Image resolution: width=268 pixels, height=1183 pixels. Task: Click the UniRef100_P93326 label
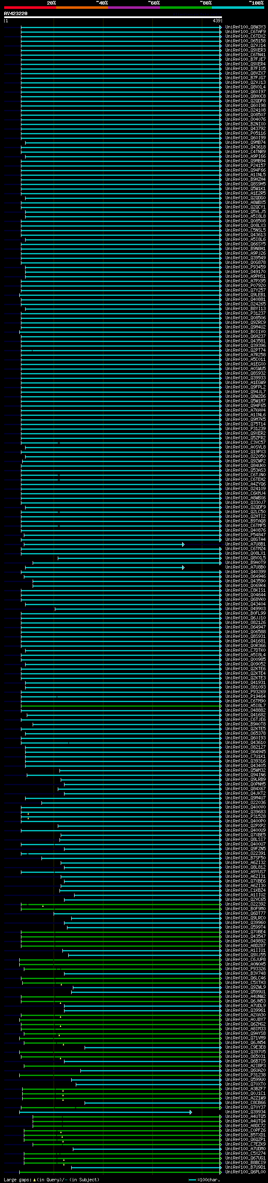[245, 969]
